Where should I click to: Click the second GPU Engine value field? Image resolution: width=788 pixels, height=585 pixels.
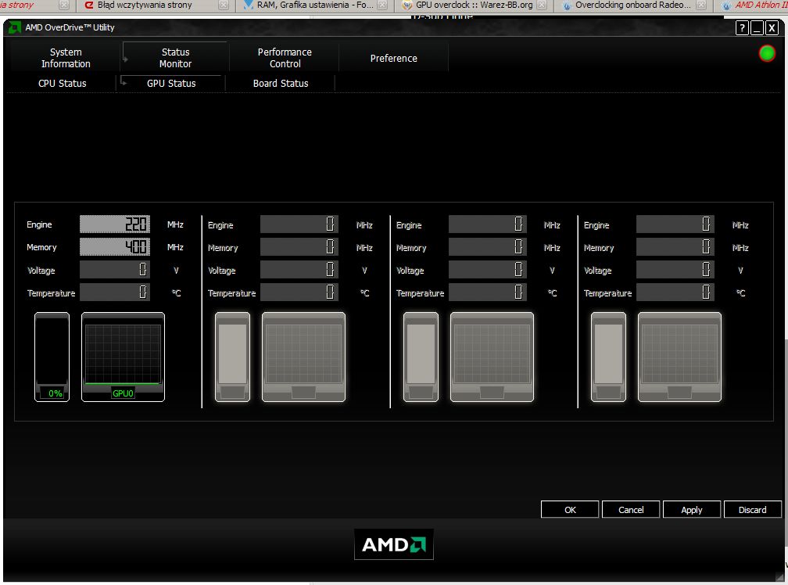tap(299, 224)
